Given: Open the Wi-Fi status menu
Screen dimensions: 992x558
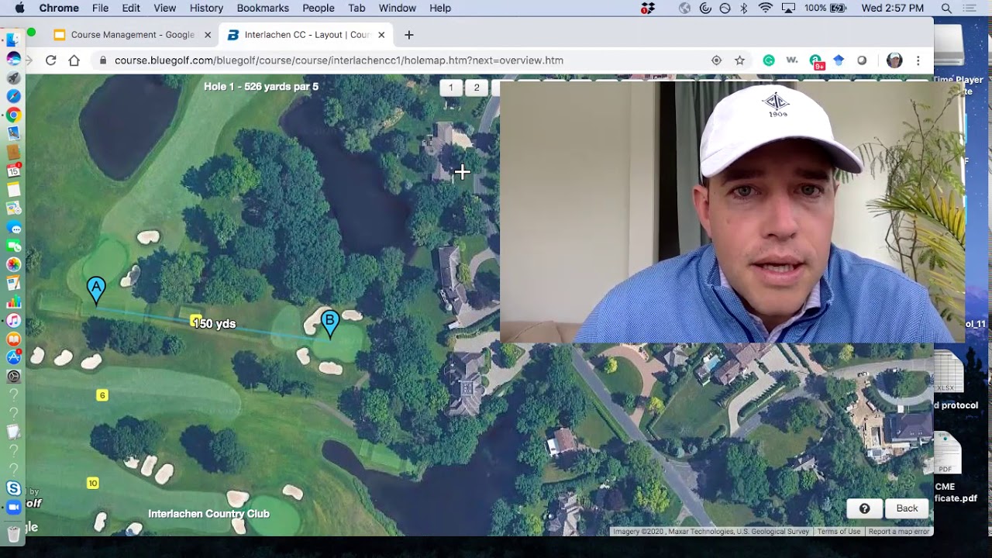Looking at the screenshot, I should 766,8.
